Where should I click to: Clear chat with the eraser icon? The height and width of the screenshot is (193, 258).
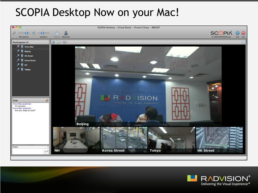click(x=47, y=100)
